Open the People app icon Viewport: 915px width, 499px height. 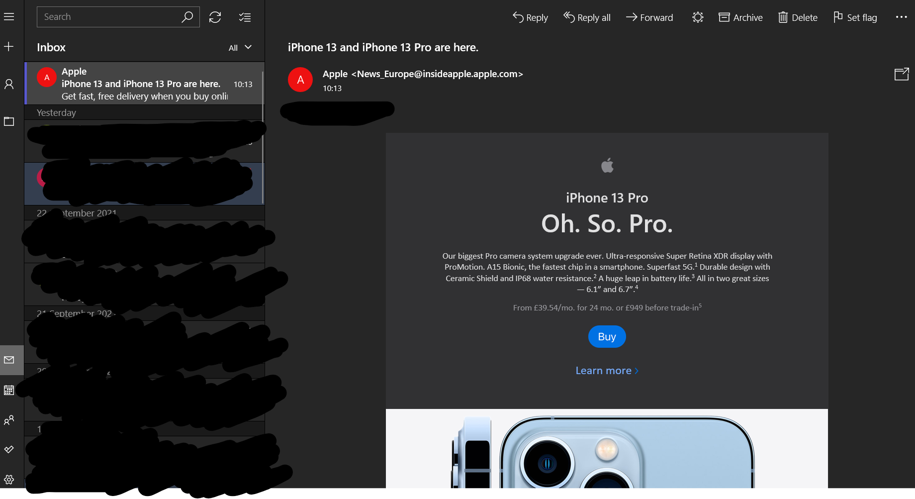pos(9,420)
